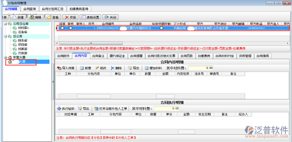Toggle the 结算 checkbox in contract row
The image size is (292, 142).
pos(62,28)
